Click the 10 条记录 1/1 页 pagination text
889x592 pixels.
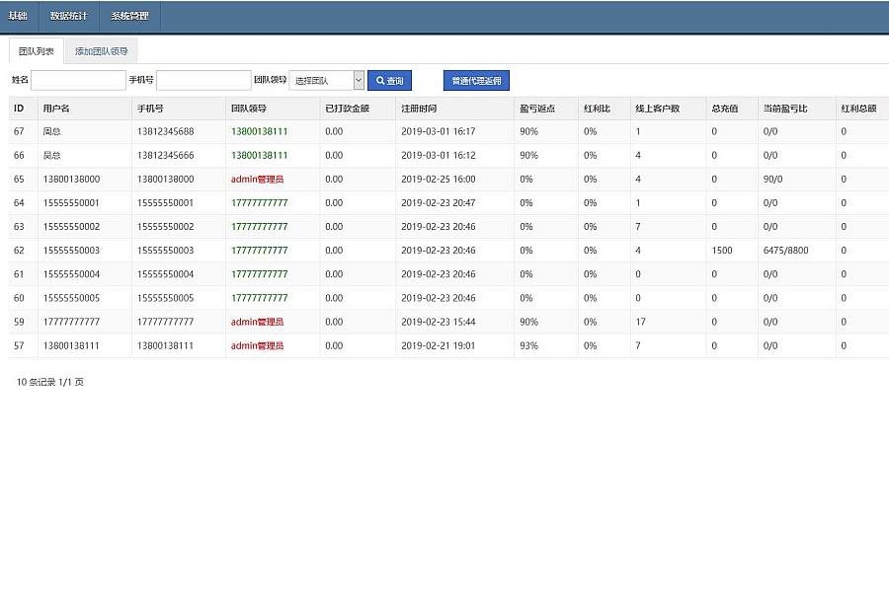(x=50, y=383)
